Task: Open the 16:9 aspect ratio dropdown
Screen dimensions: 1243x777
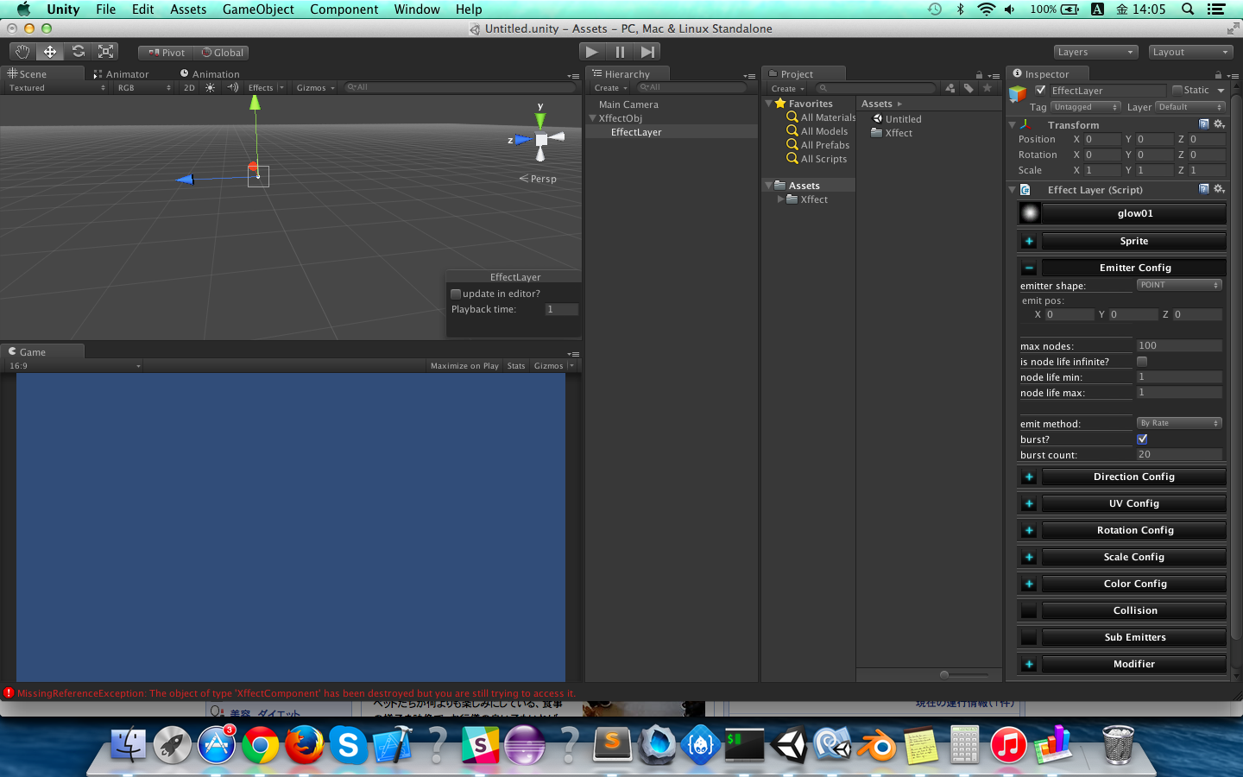Action: pyautogui.click(x=74, y=366)
